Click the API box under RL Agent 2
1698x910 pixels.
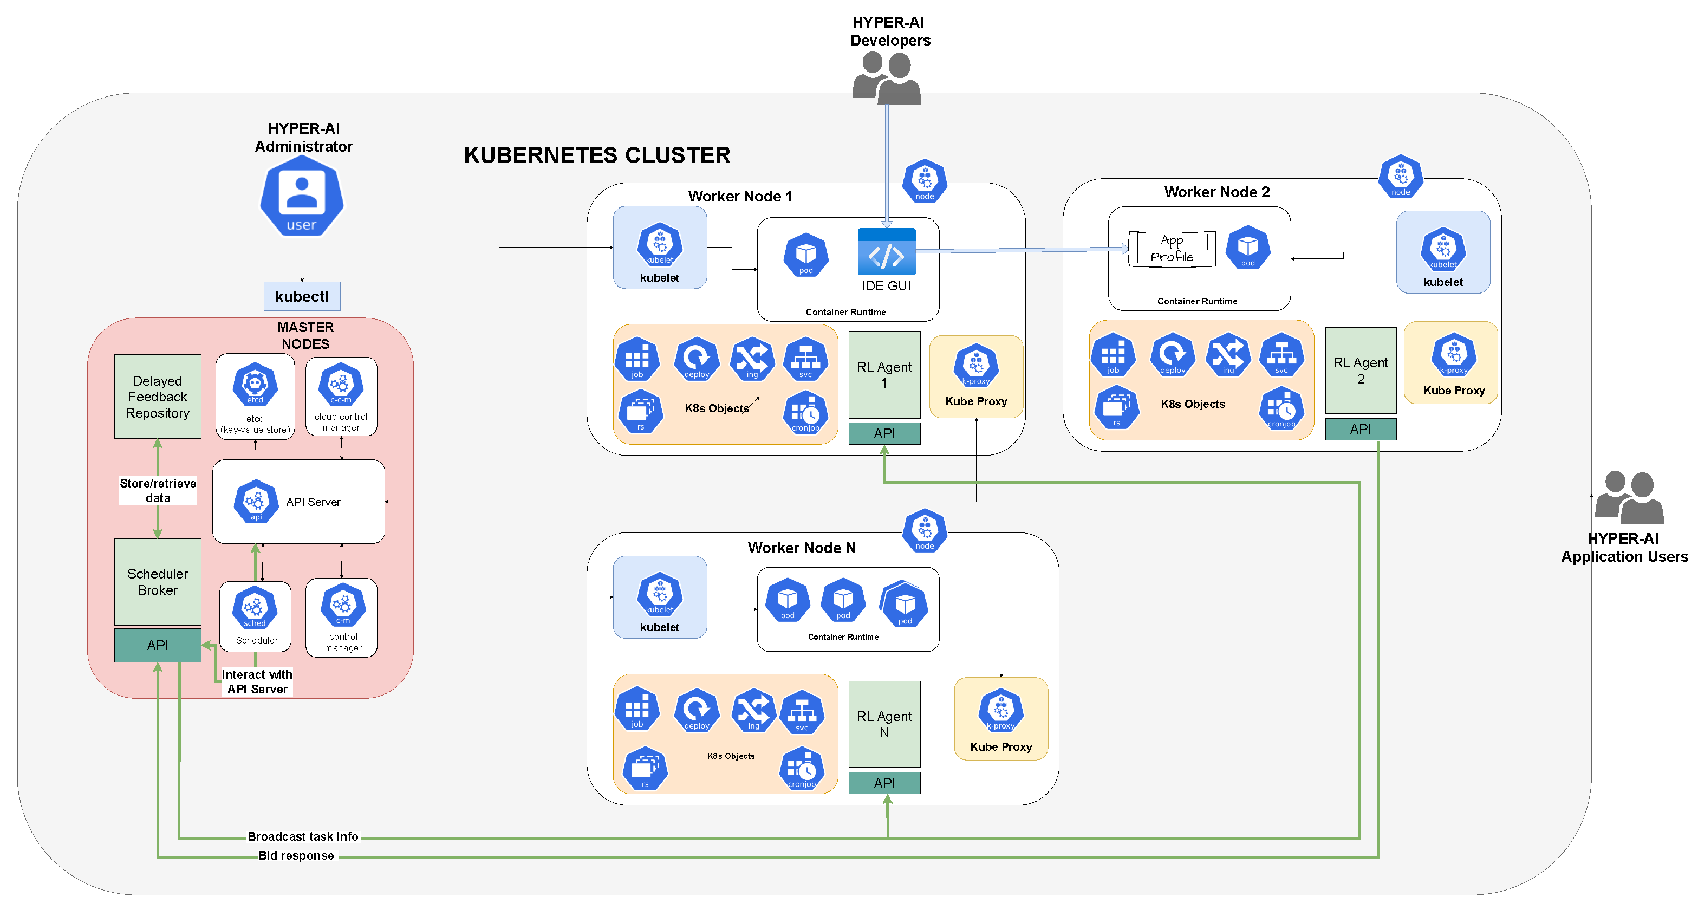[1361, 430]
